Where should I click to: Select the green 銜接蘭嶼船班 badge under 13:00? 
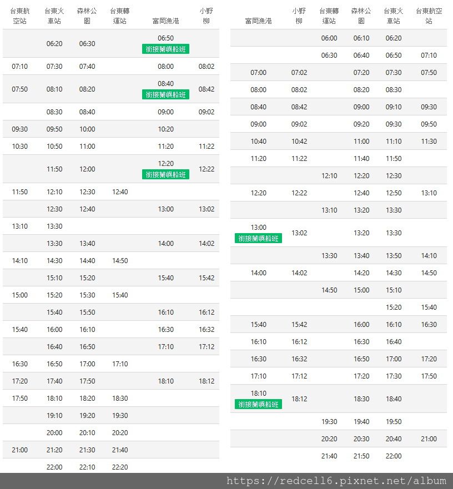tap(258, 239)
